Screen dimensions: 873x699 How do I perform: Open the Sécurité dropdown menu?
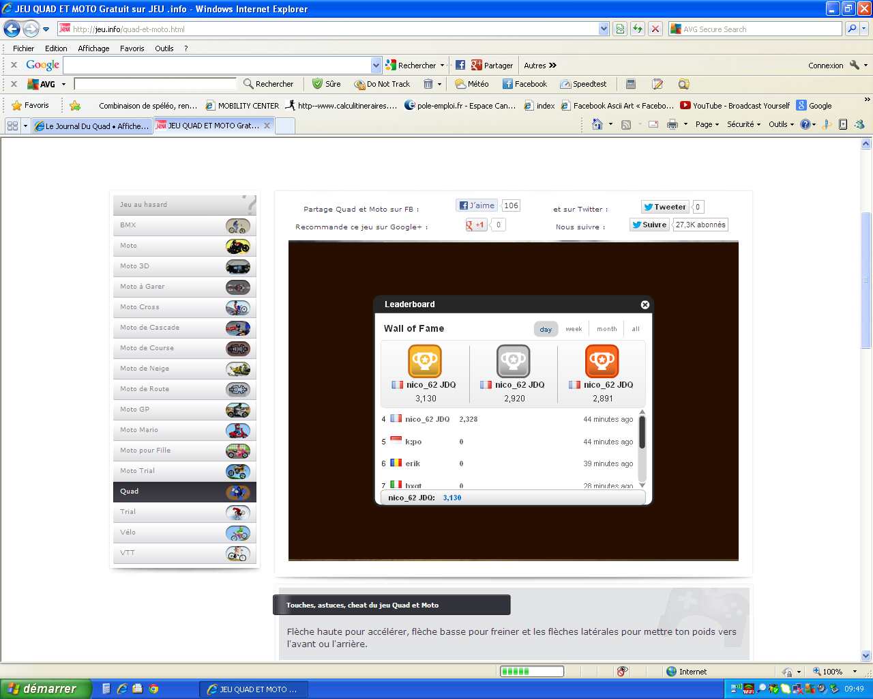[x=743, y=124]
